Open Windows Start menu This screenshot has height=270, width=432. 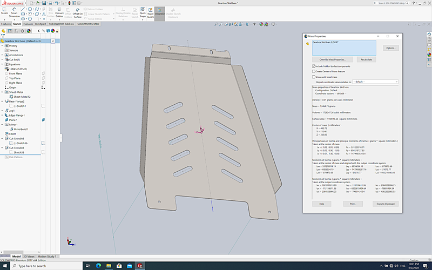[x=4, y=266]
